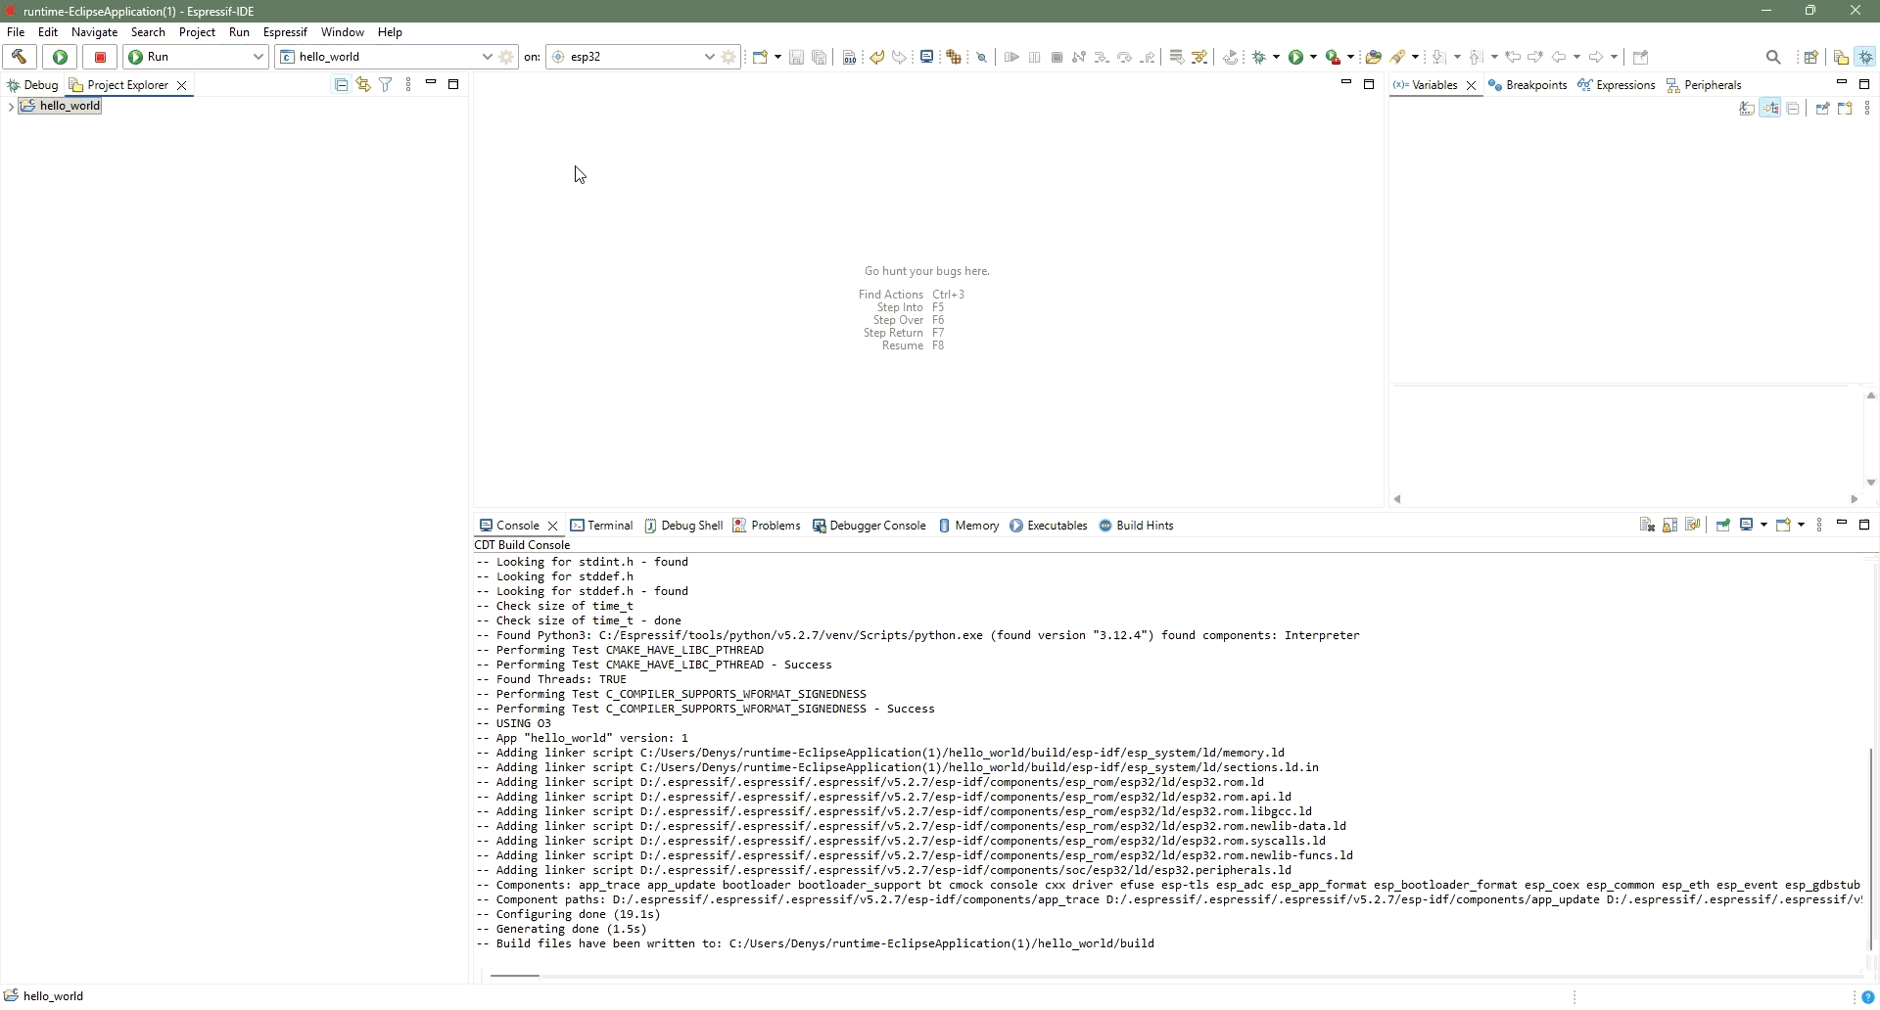Close the Project Explorer tab
The image size is (1880, 1010).
click(181, 85)
